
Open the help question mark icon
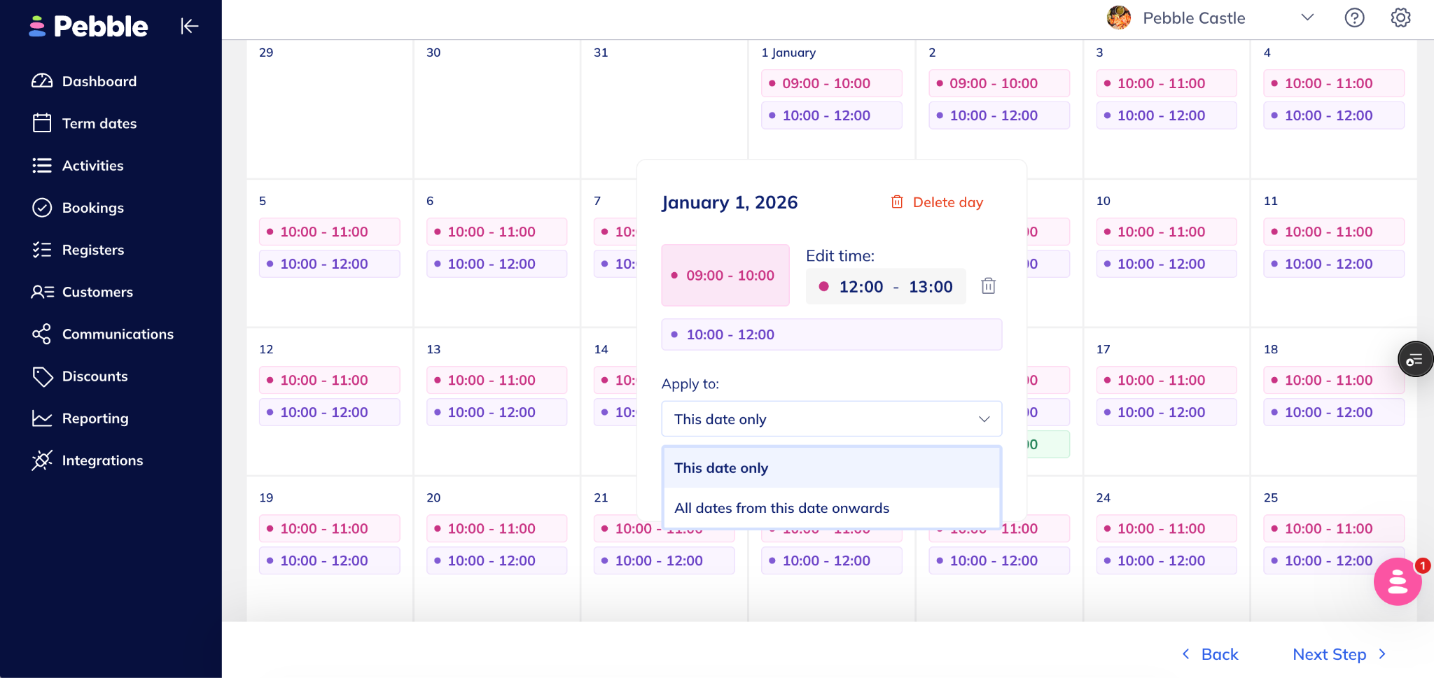(1354, 18)
